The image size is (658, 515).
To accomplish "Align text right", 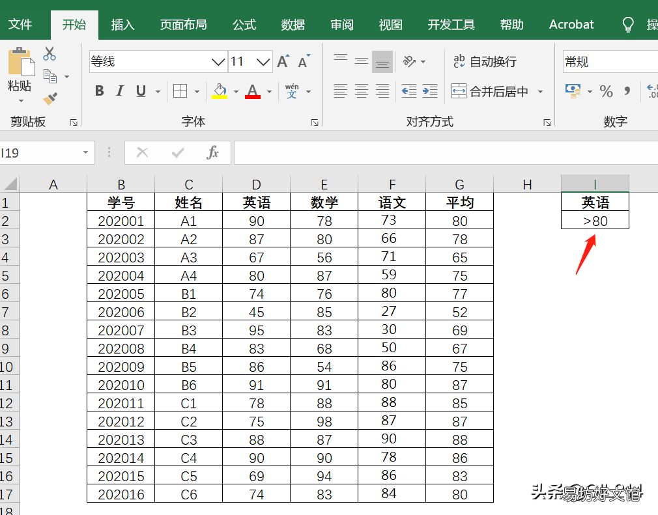I will [382, 90].
